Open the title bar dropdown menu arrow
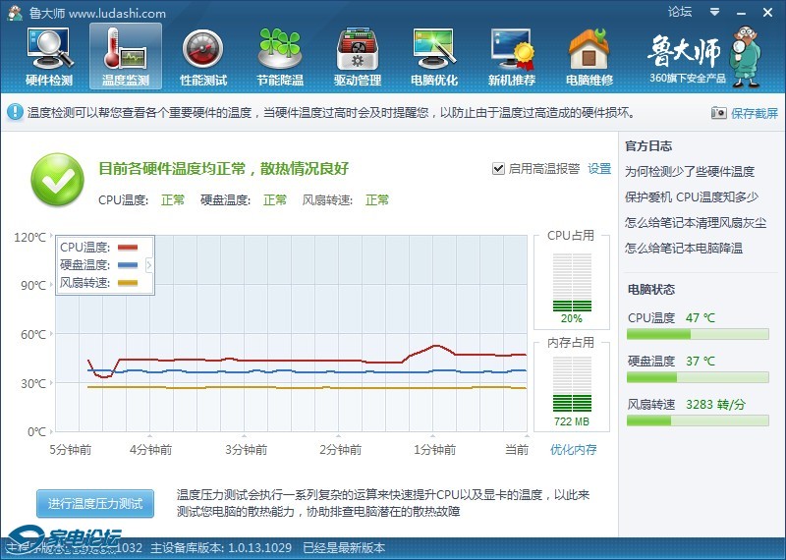The width and height of the screenshot is (786, 560). (714, 12)
